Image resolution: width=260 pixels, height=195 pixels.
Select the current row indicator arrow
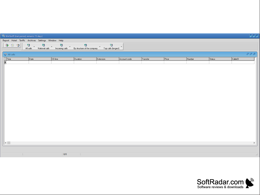click(5, 62)
